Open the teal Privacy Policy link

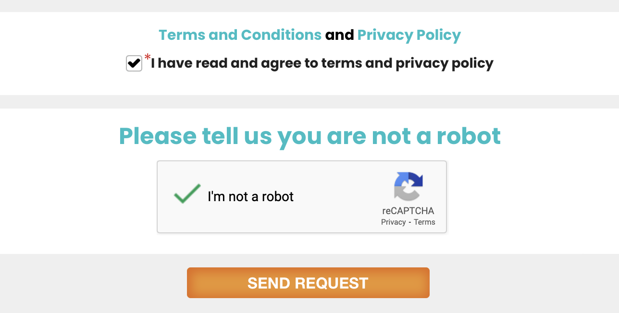pyautogui.click(x=409, y=35)
